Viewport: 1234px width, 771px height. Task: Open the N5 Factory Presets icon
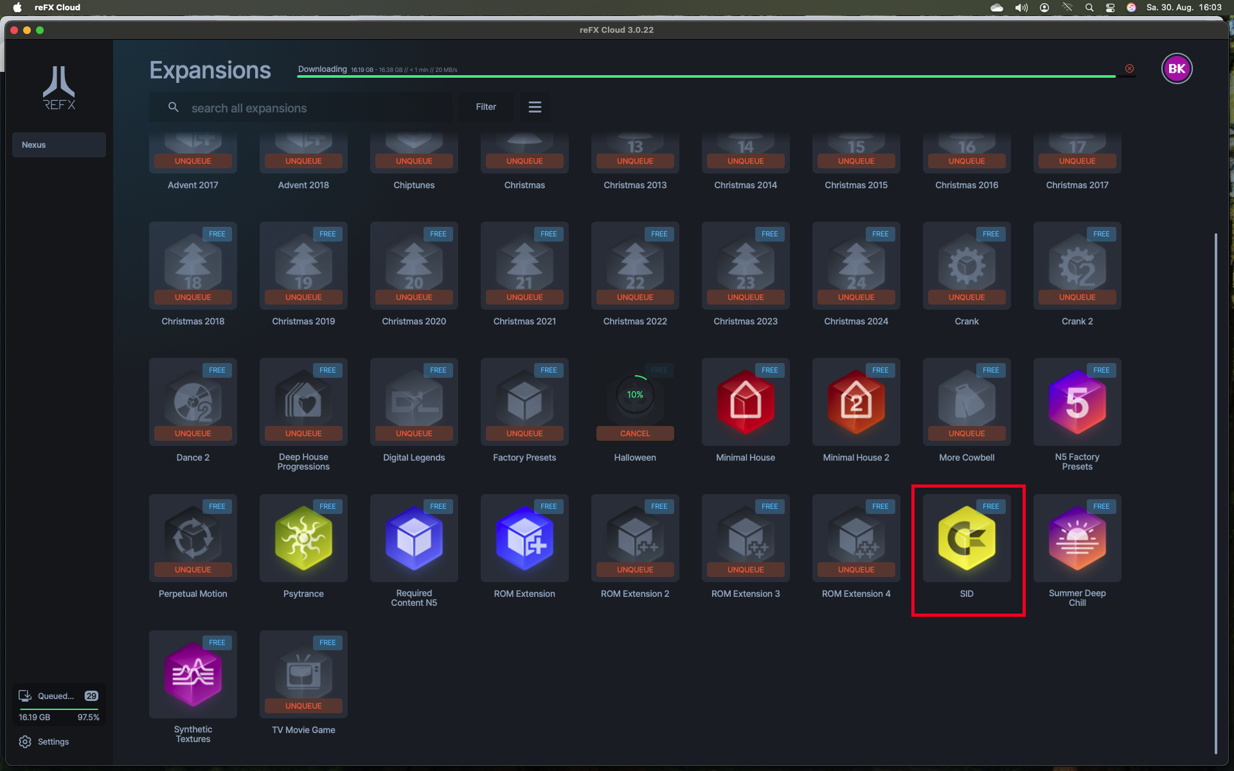[x=1077, y=402]
